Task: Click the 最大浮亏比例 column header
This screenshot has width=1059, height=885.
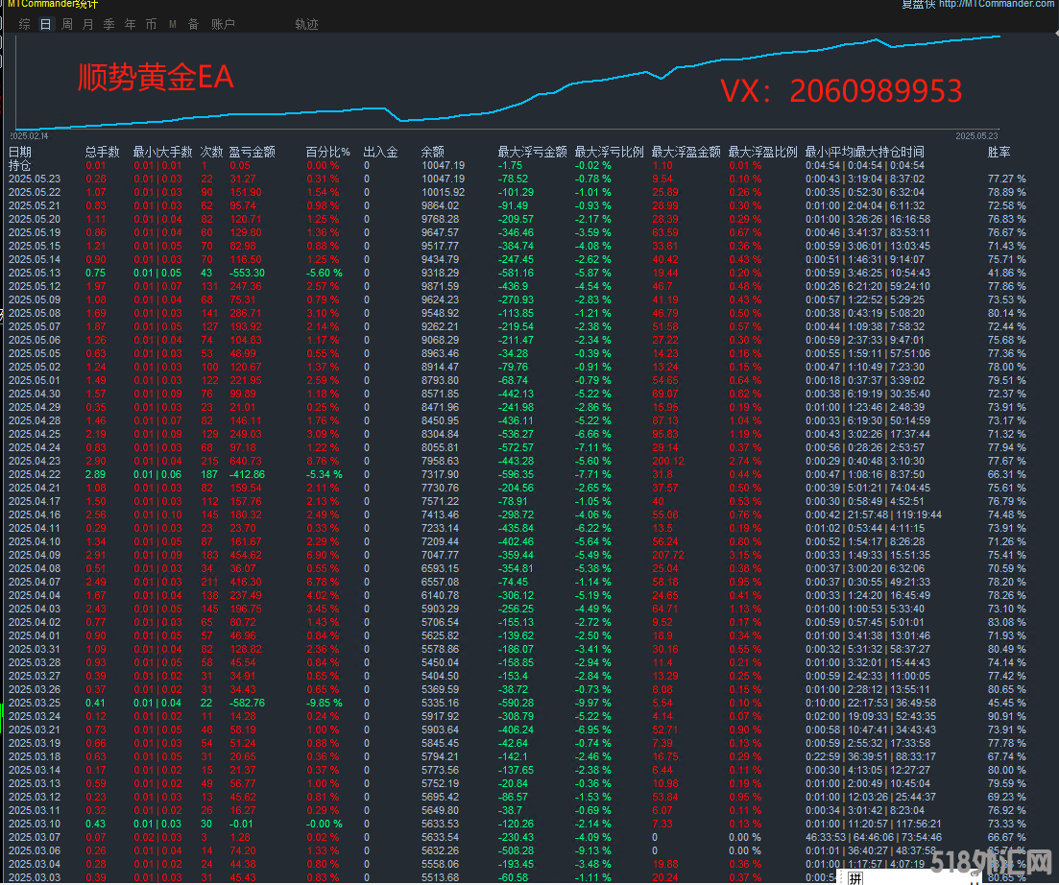Action: click(610, 152)
